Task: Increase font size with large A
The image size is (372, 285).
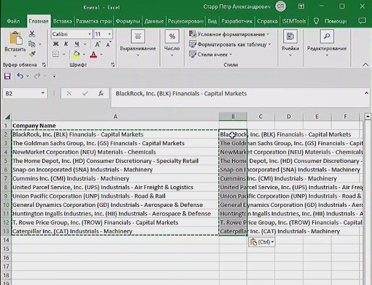Action: point(98,45)
